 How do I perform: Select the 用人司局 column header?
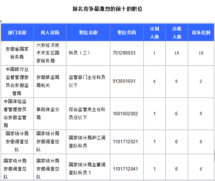click(50, 32)
